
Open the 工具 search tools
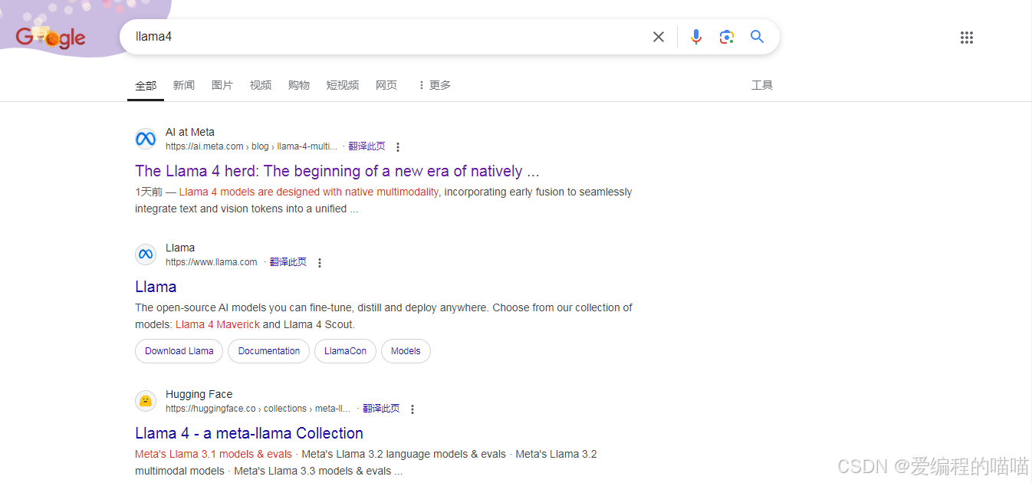(762, 85)
